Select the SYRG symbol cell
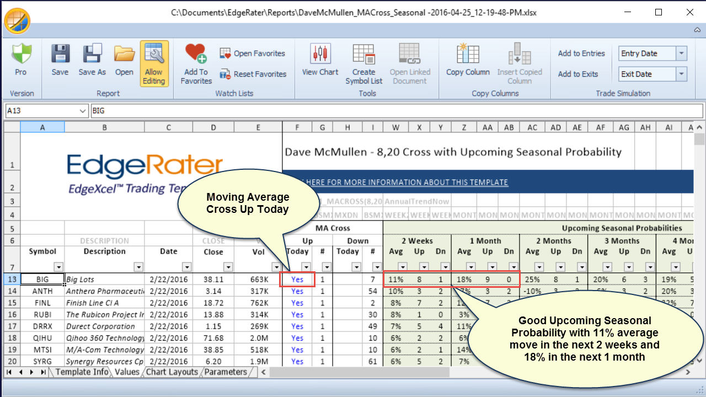 [42, 361]
